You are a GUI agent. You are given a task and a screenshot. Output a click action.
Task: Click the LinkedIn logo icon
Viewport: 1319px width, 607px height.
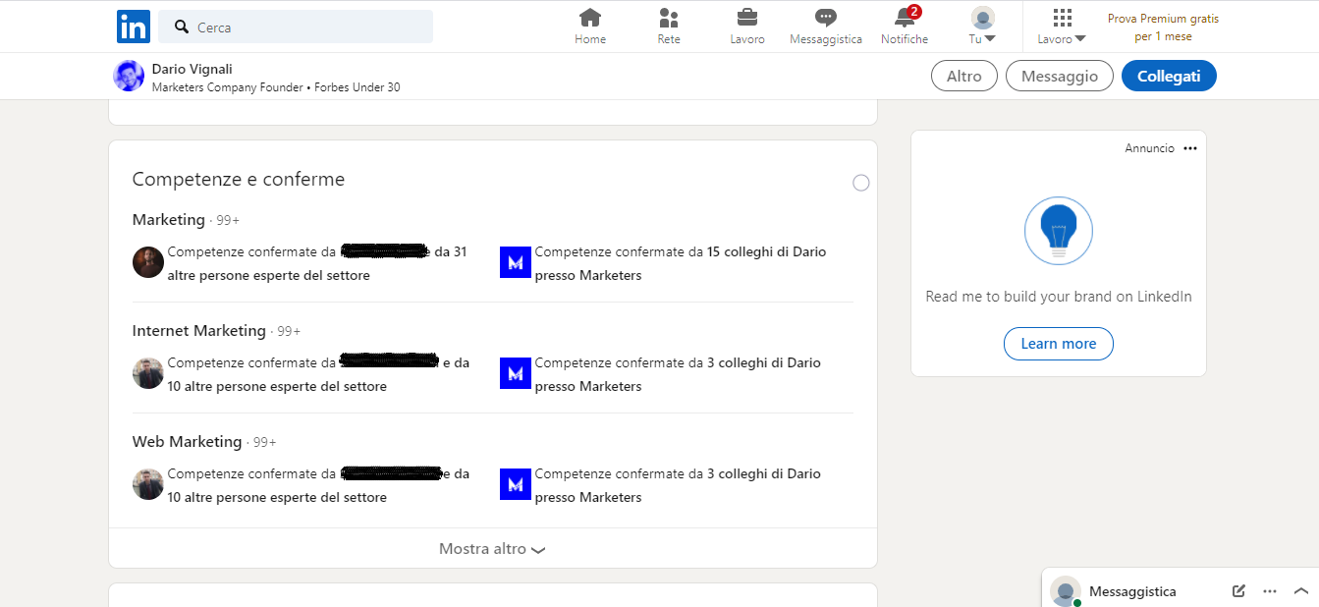tap(134, 27)
